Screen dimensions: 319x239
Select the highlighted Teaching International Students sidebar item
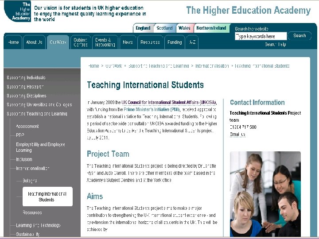[47, 197]
